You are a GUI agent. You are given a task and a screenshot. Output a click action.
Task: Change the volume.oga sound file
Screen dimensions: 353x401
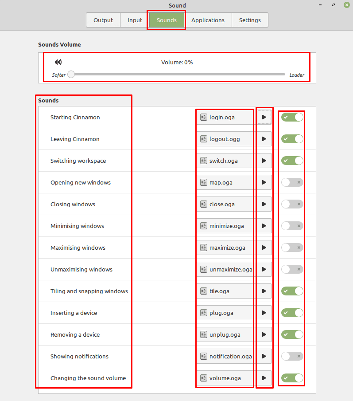[227, 378]
